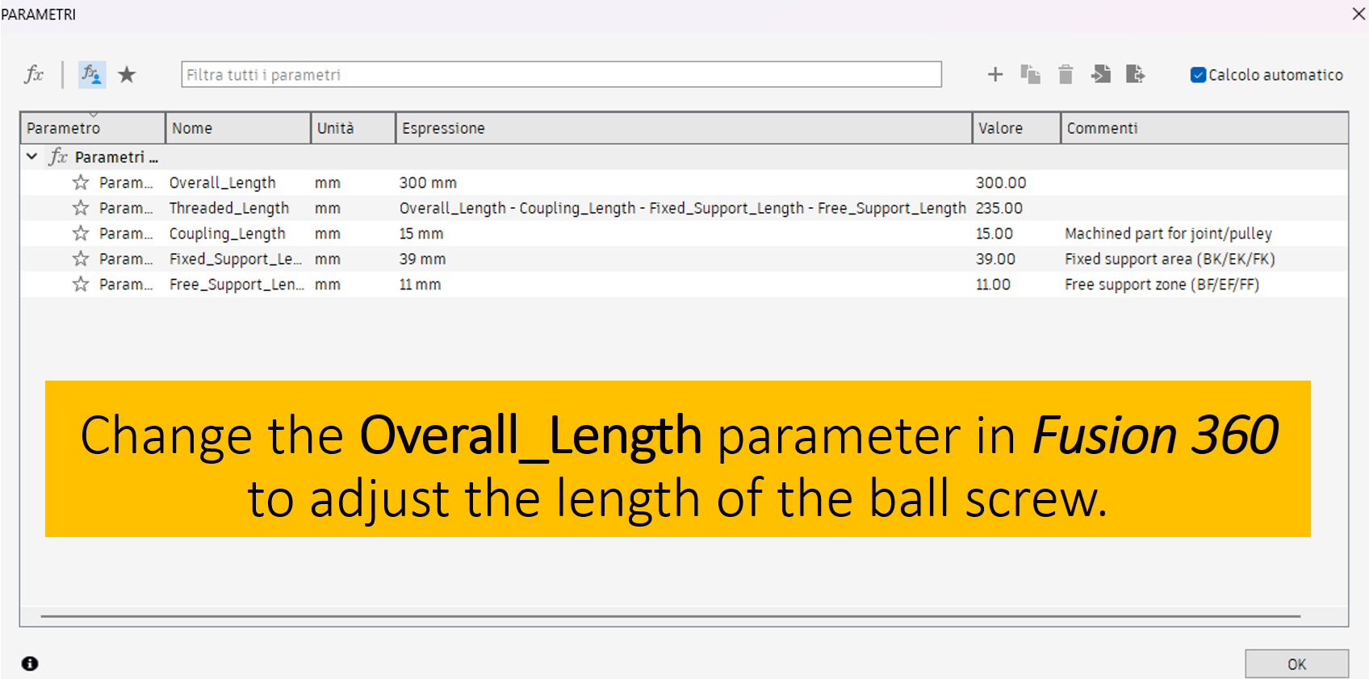This screenshot has height=679, width=1369.
Task: Open the info icon at dialog bottom
Action: [x=30, y=664]
